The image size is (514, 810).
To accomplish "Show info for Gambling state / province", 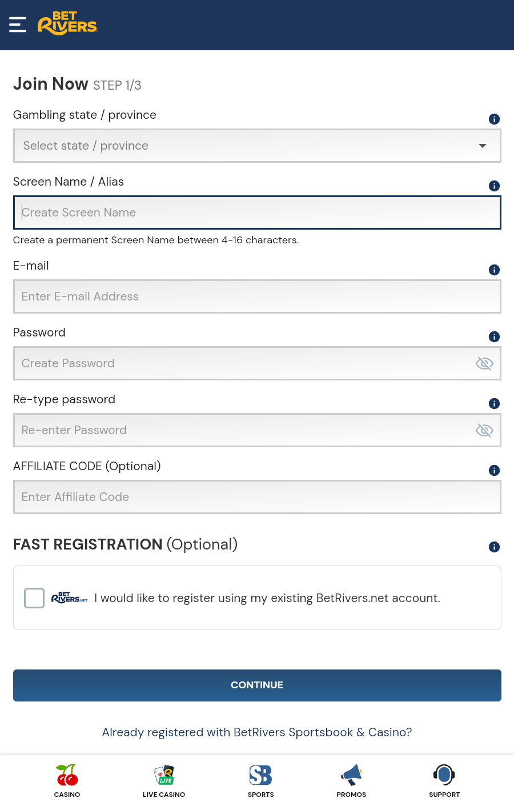I will 494,119.
